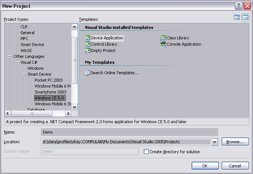The width and height of the screenshot is (253, 174).
Task: Click project types scroll down arrow
Action: click(75, 107)
